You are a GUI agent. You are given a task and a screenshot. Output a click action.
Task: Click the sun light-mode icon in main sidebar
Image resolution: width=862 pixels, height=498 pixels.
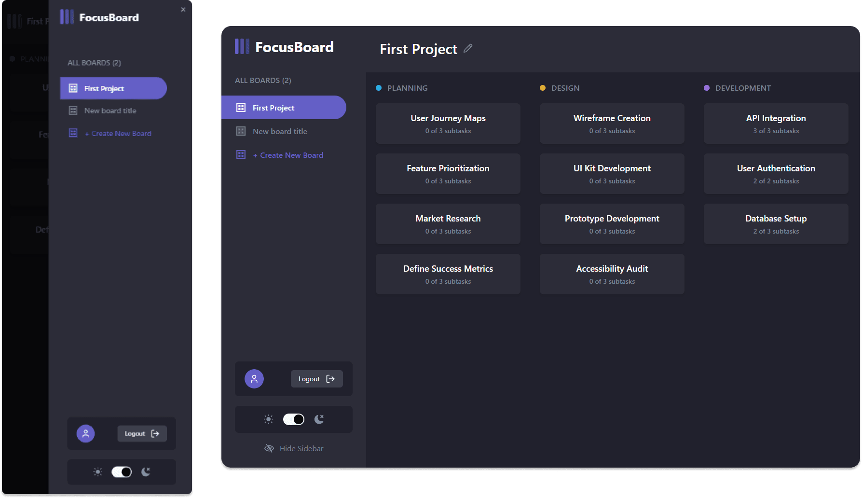pyautogui.click(x=269, y=419)
